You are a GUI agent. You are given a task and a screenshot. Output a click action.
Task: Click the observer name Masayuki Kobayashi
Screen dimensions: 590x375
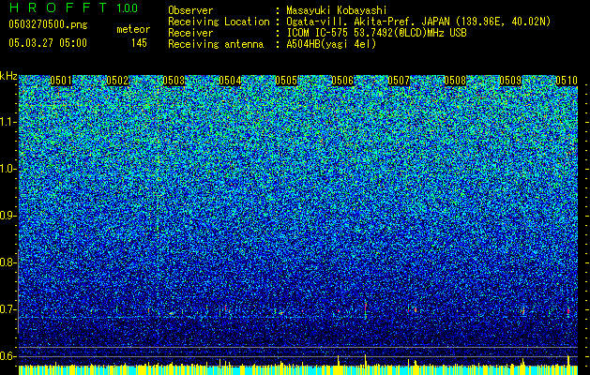pyautogui.click(x=336, y=10)
